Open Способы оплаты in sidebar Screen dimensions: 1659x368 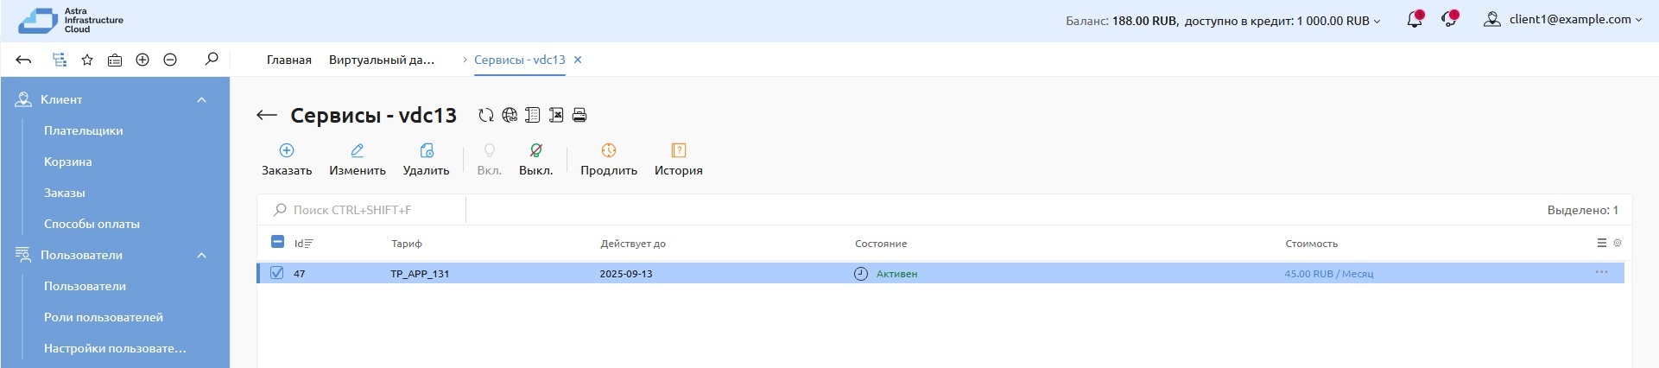pos(92,224)
